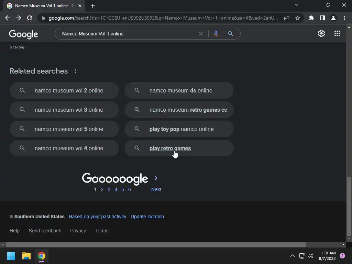Open Google apps grid
The height and width of the screenshot is (264, 352).
[337, 33]
